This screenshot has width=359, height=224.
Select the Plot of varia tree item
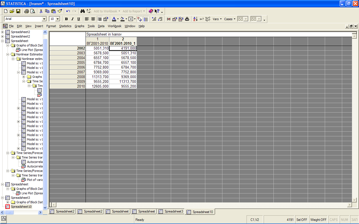[x=35, y=180]
